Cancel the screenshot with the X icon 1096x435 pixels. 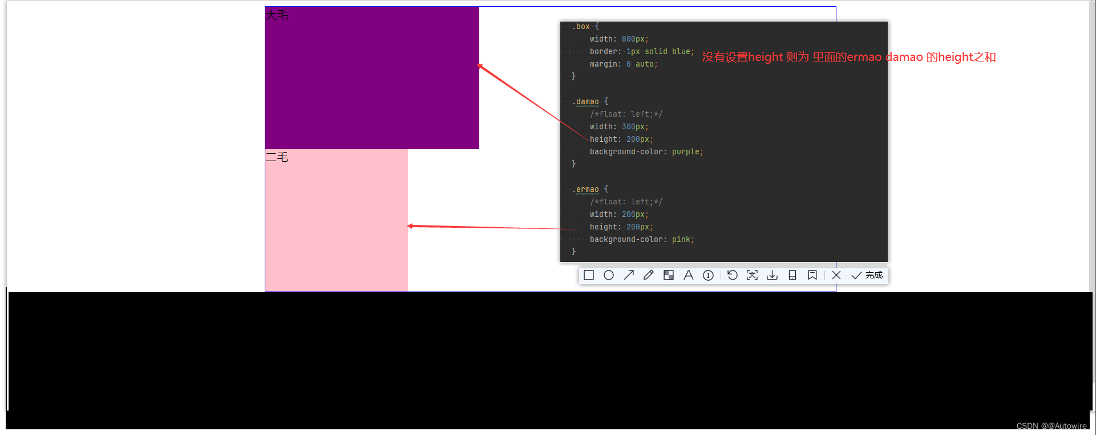(836, 275)
